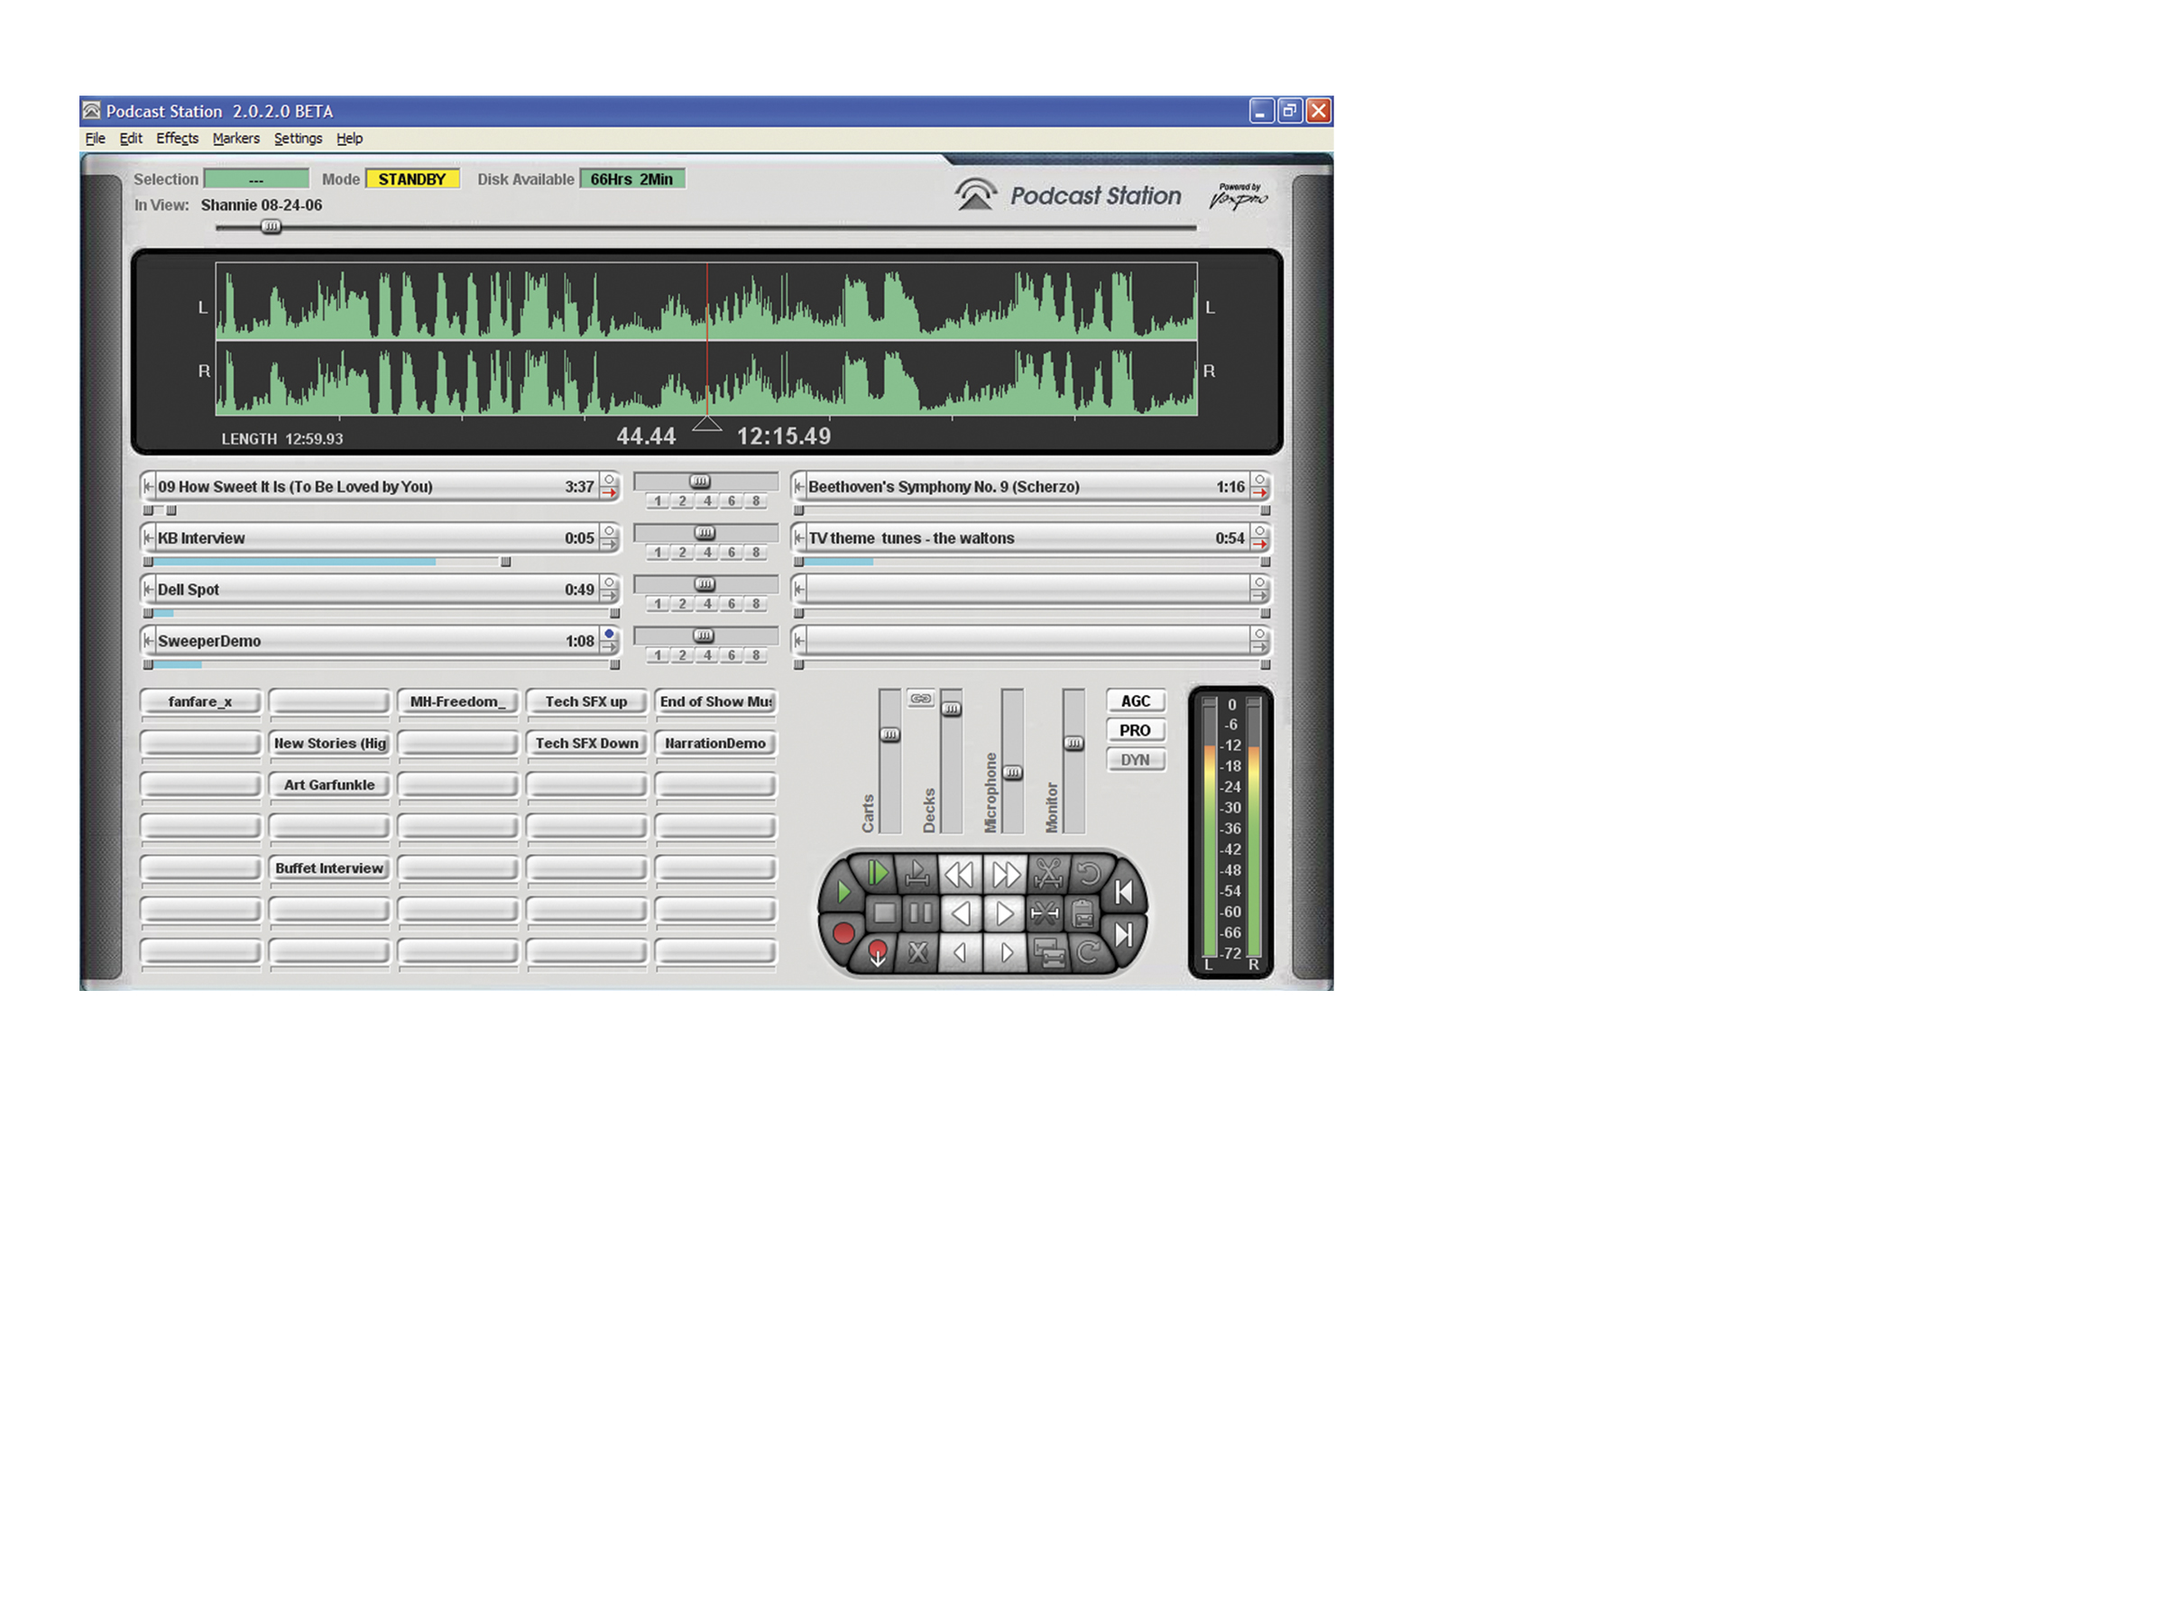Click the Stop square button
This screenshot has width=2165, height=1623.
coord(884,912)
